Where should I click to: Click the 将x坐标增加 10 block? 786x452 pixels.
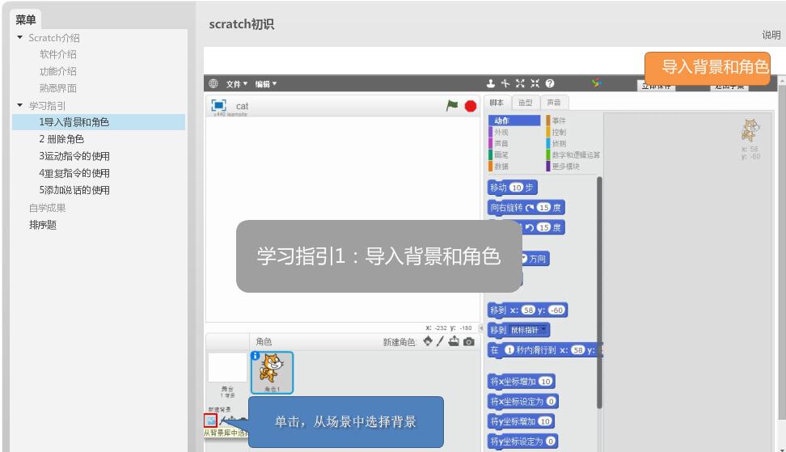522,382
